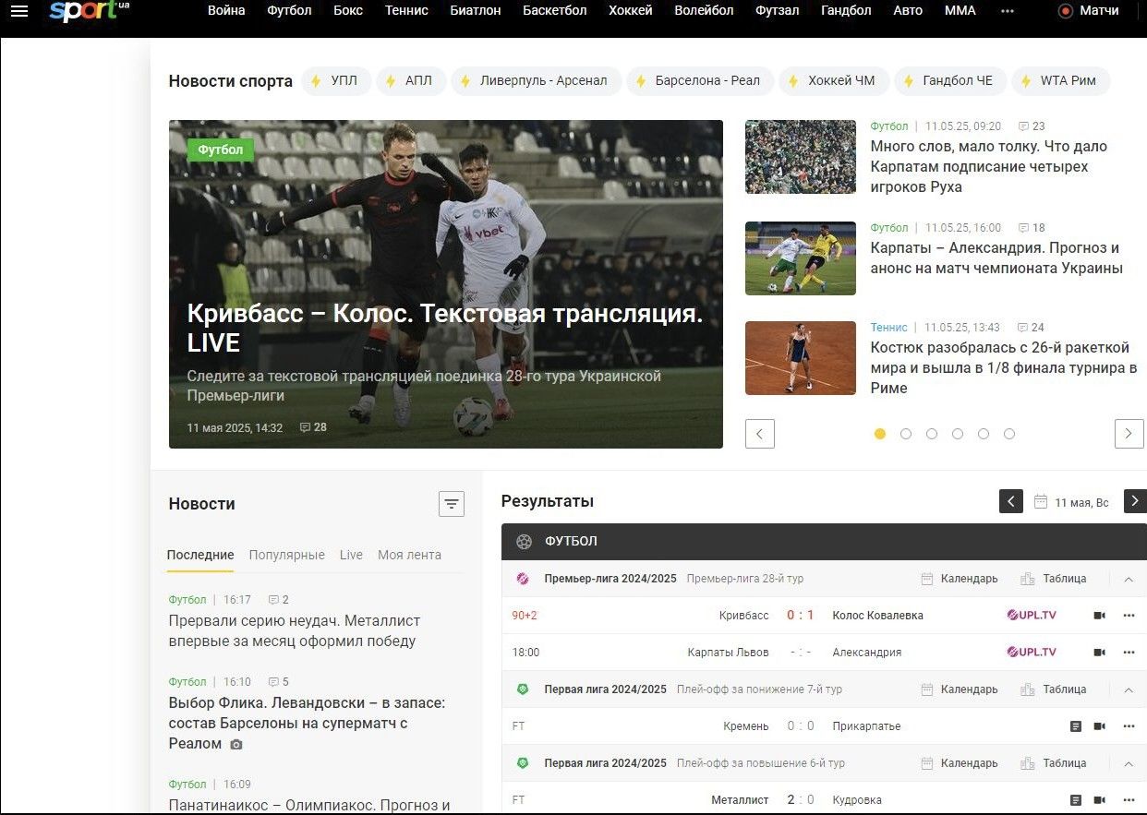
Task: Open the 23 comments on Карпаты signing article
Action: coord(1032,126)
